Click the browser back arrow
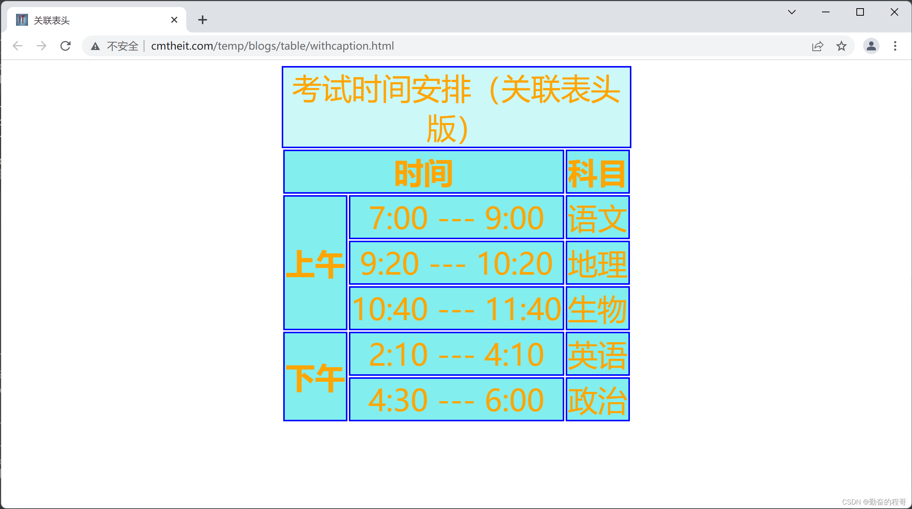This screenshot has width=912, height=509. 18,46
